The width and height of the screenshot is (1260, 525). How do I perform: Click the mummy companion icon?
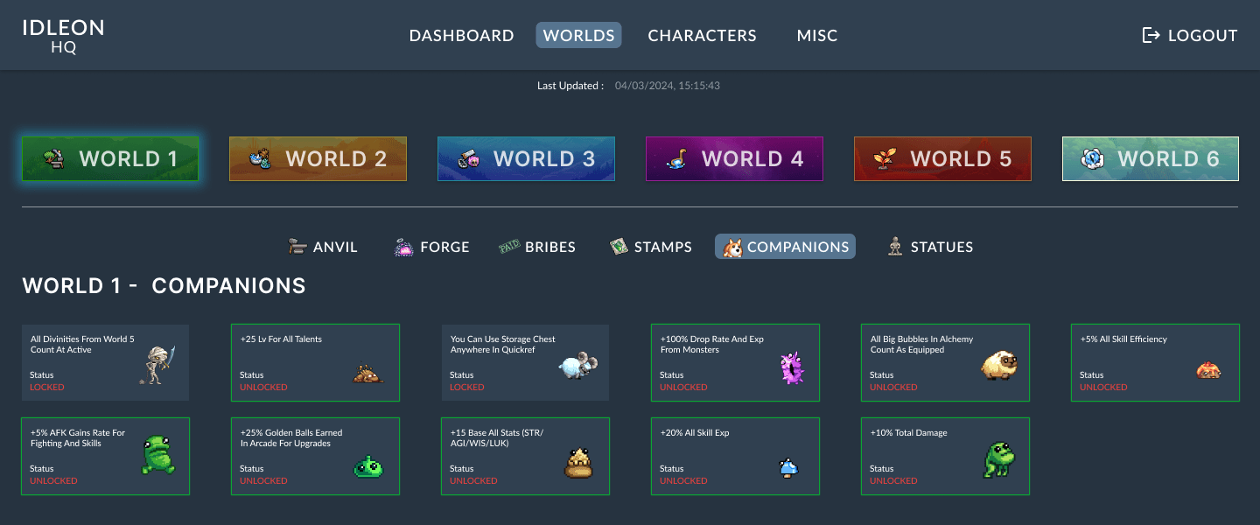point(156,364)
